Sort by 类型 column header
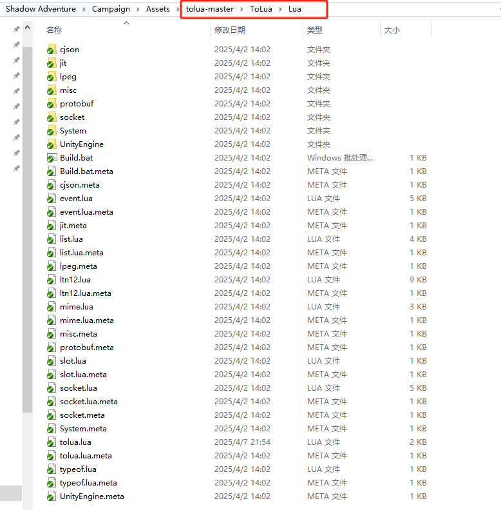The height and width of the screenshot is (510, 501). point(315,30)
